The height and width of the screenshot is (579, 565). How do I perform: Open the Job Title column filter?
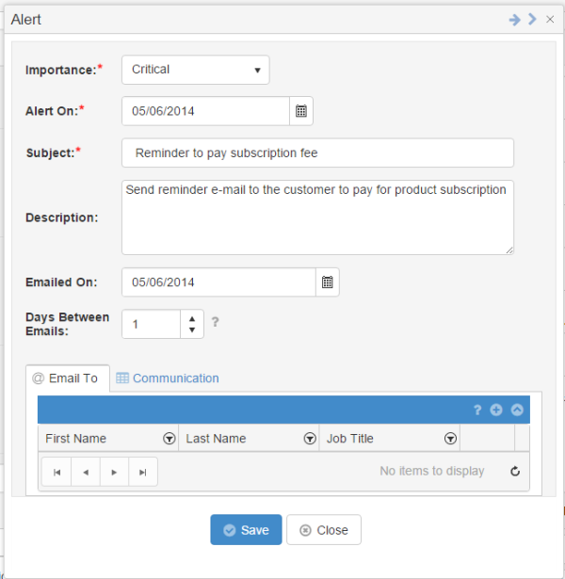(450, 439)
